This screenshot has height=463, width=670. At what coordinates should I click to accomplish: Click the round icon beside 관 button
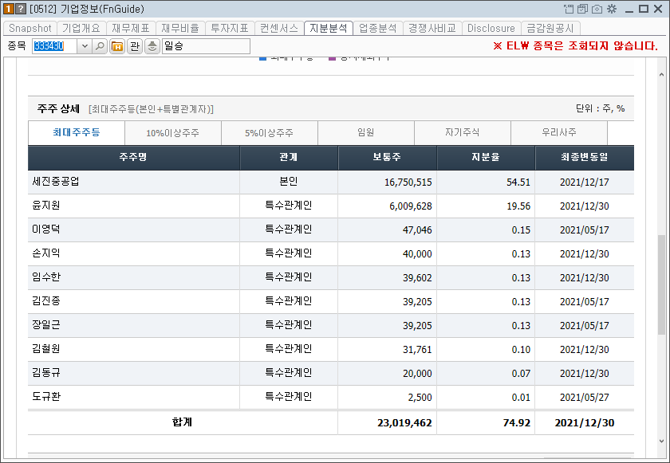click(152, 46)
